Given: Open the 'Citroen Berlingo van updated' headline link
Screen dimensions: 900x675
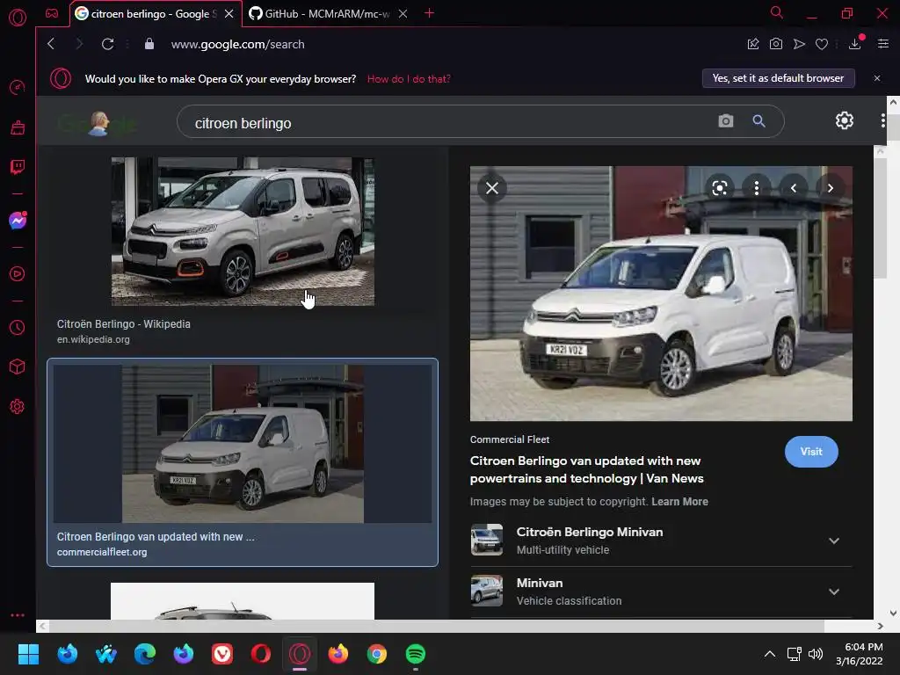Looking at the screenshot, I should 586,469.
